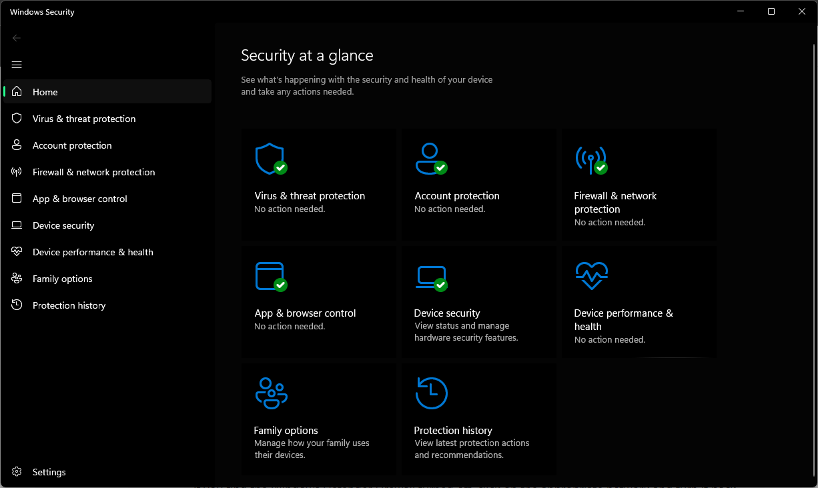Image resolution: width=818 pixels, height=488 pixels.
Task: Click green checkmark badge on Firewall tile
Action: coord(601,168)
